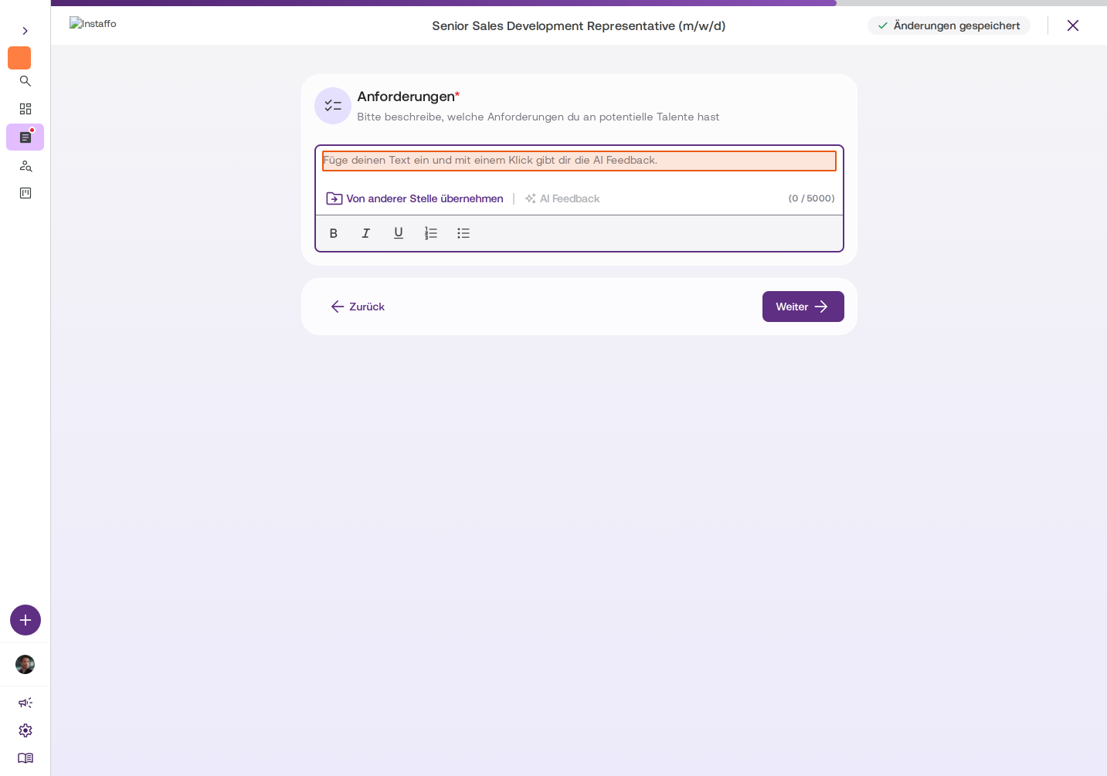Open announcements megaphone icon
The width and height of the screenshot is (1107, 776).
25,703
